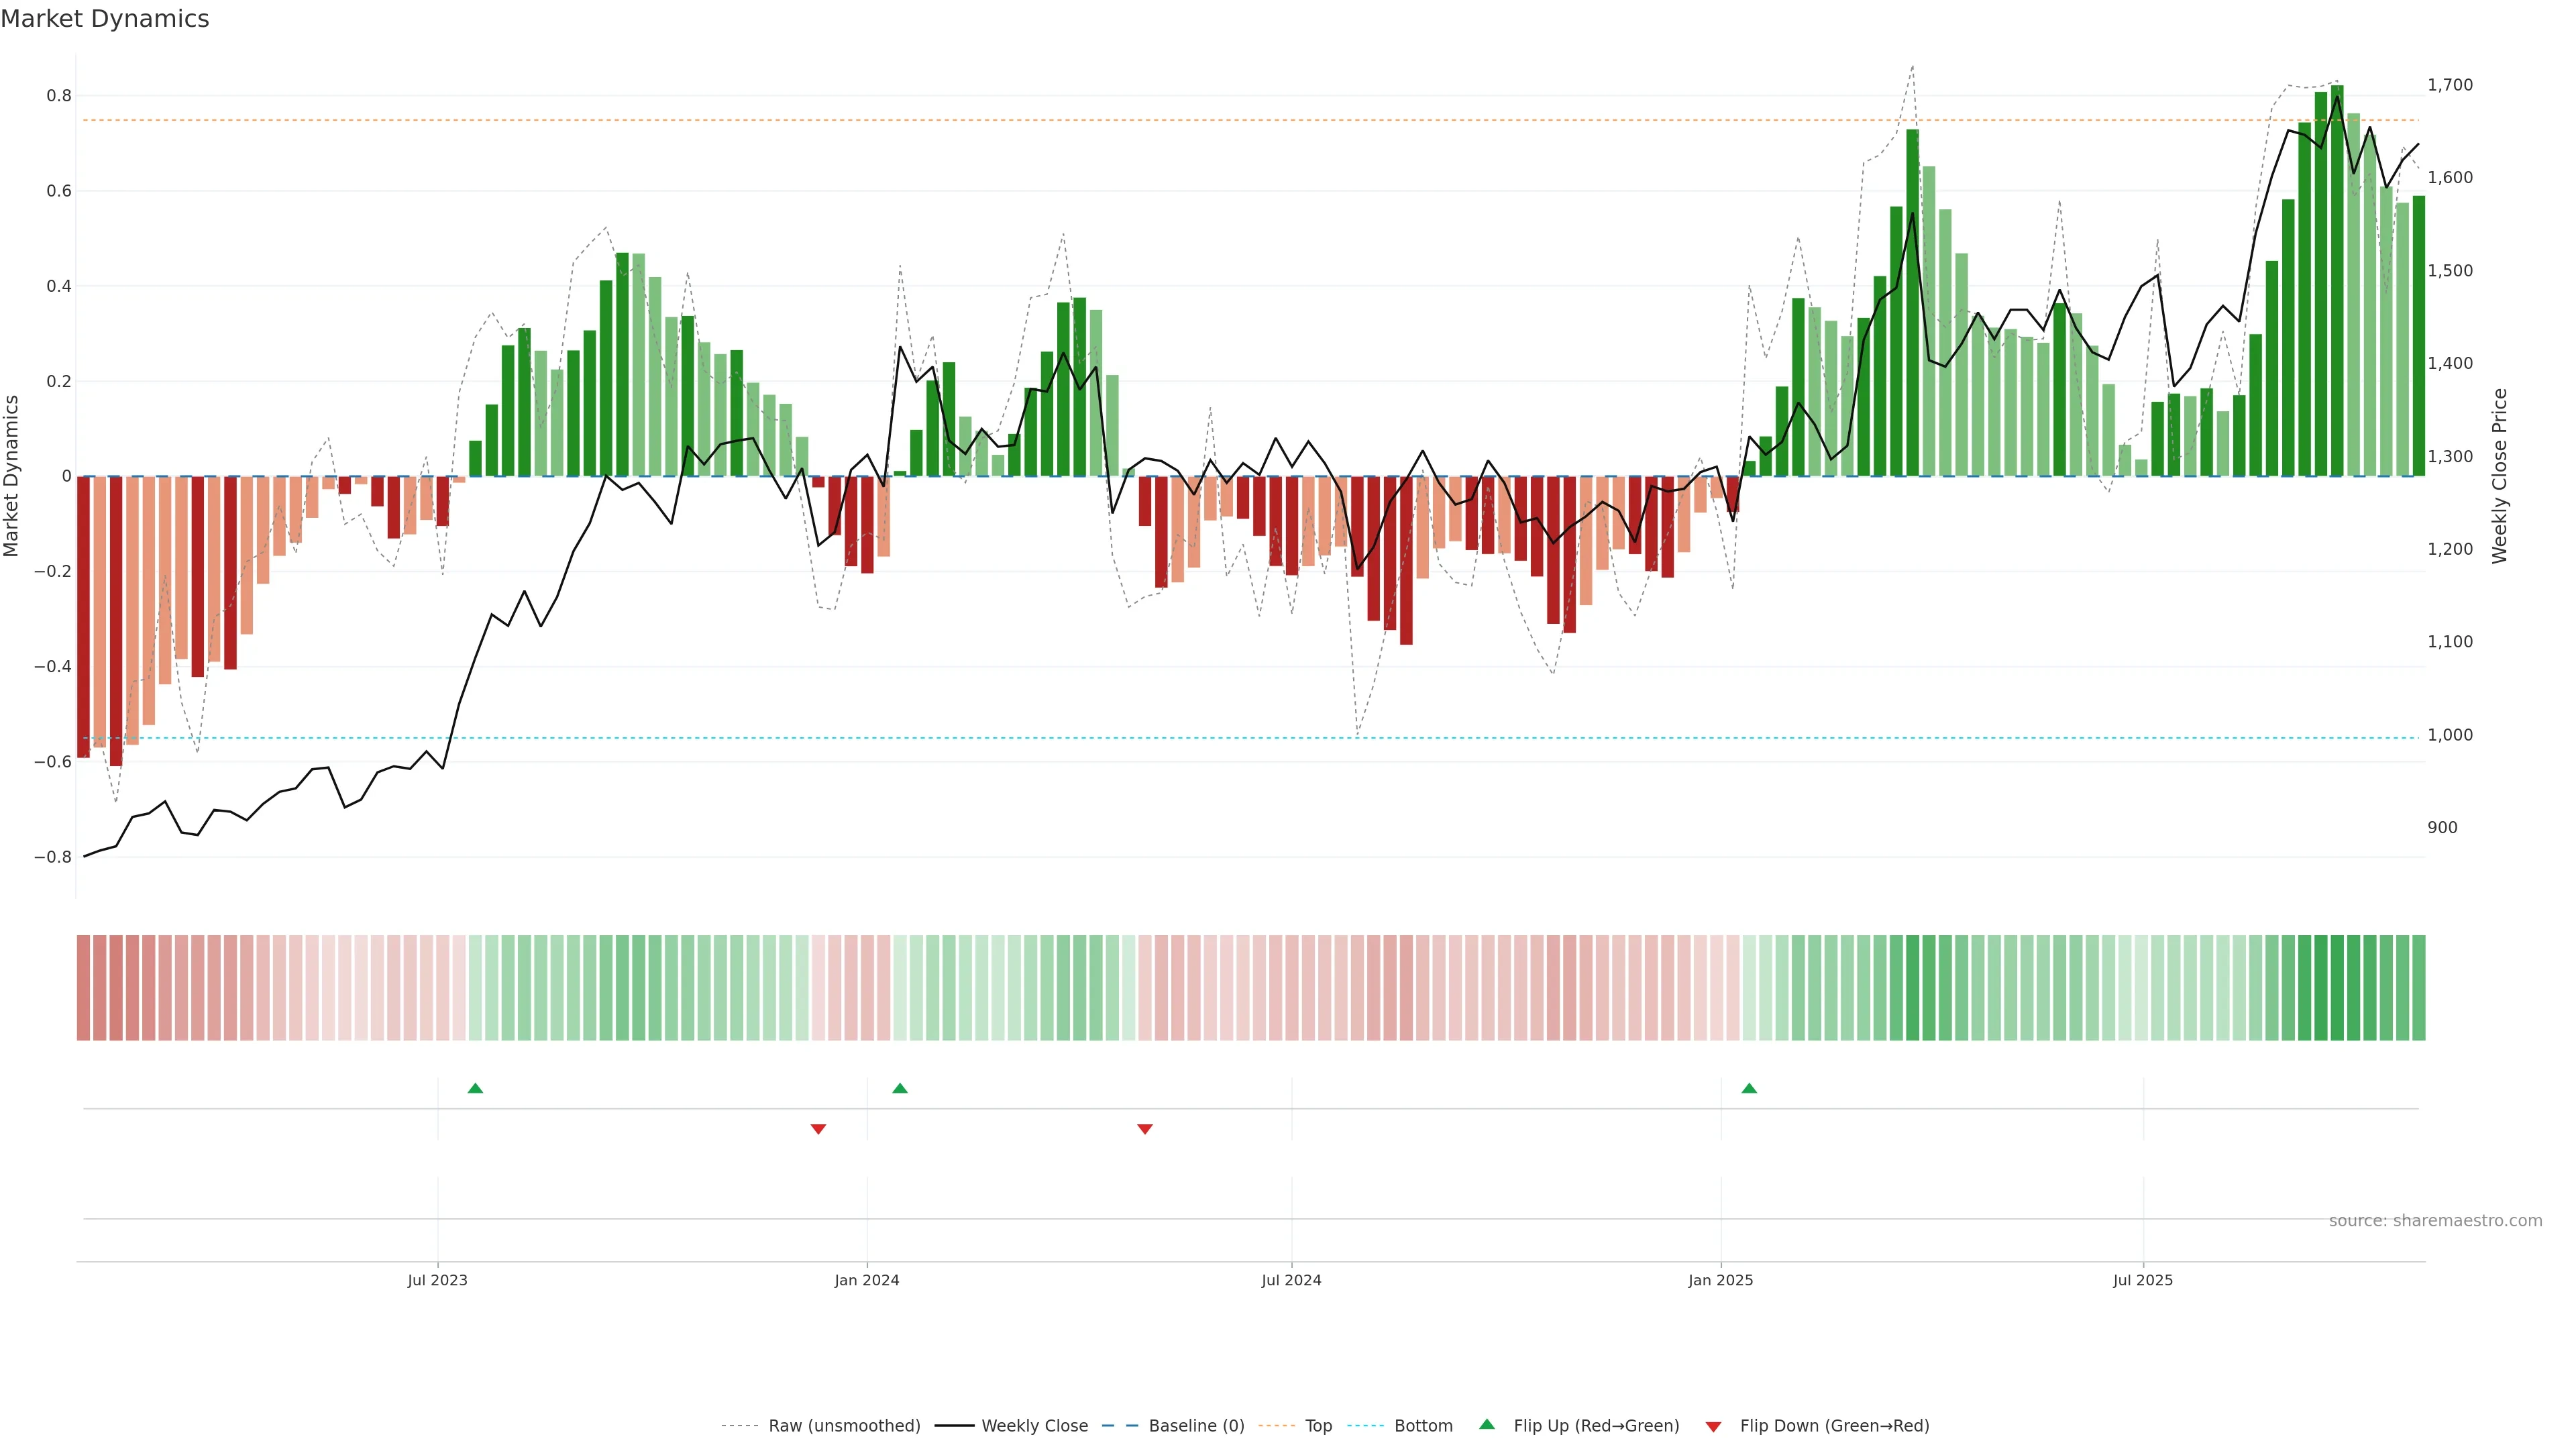Image resolution: width=2576 pixels, height=1449 pixels.
Task: Click the red flip-down triangle before Jul 2024
Action: click(1145, 1129)
